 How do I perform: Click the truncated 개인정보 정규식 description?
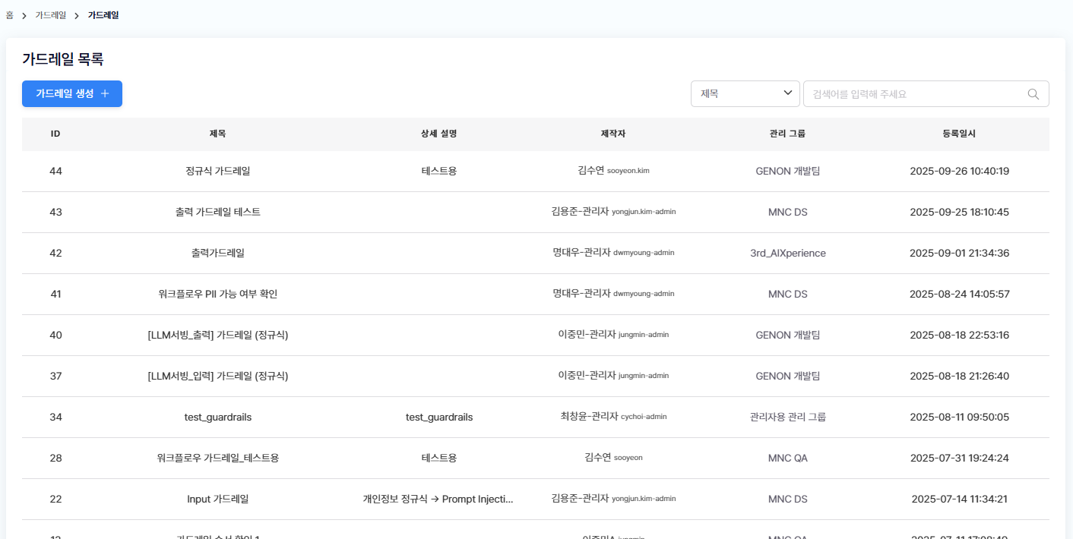pyautogui.click(x=438, y=499)
